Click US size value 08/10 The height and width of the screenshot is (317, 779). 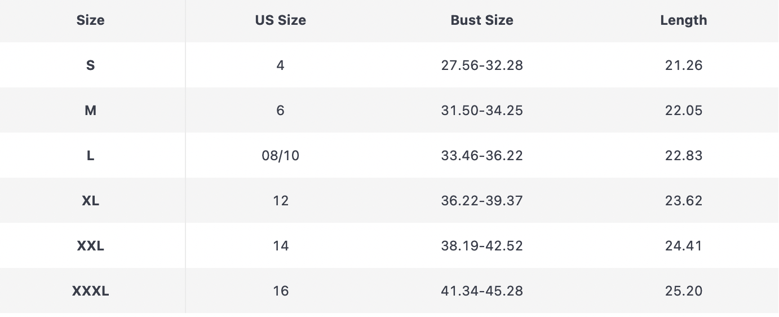click(280, 156)
